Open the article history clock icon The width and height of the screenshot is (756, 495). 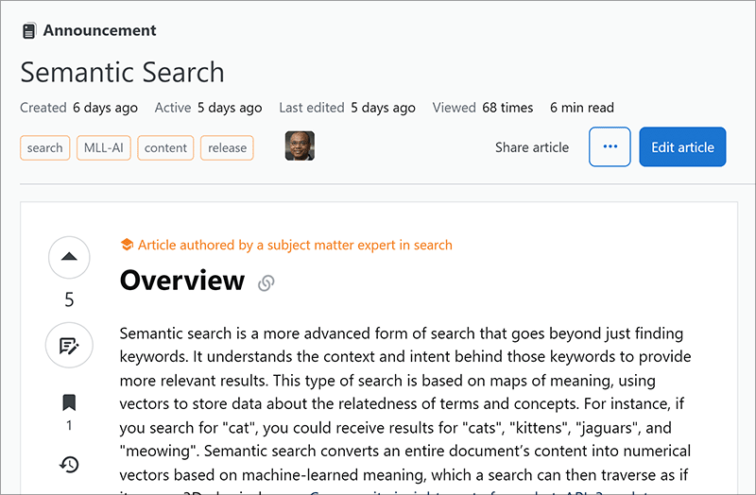[x=69, y=464]
